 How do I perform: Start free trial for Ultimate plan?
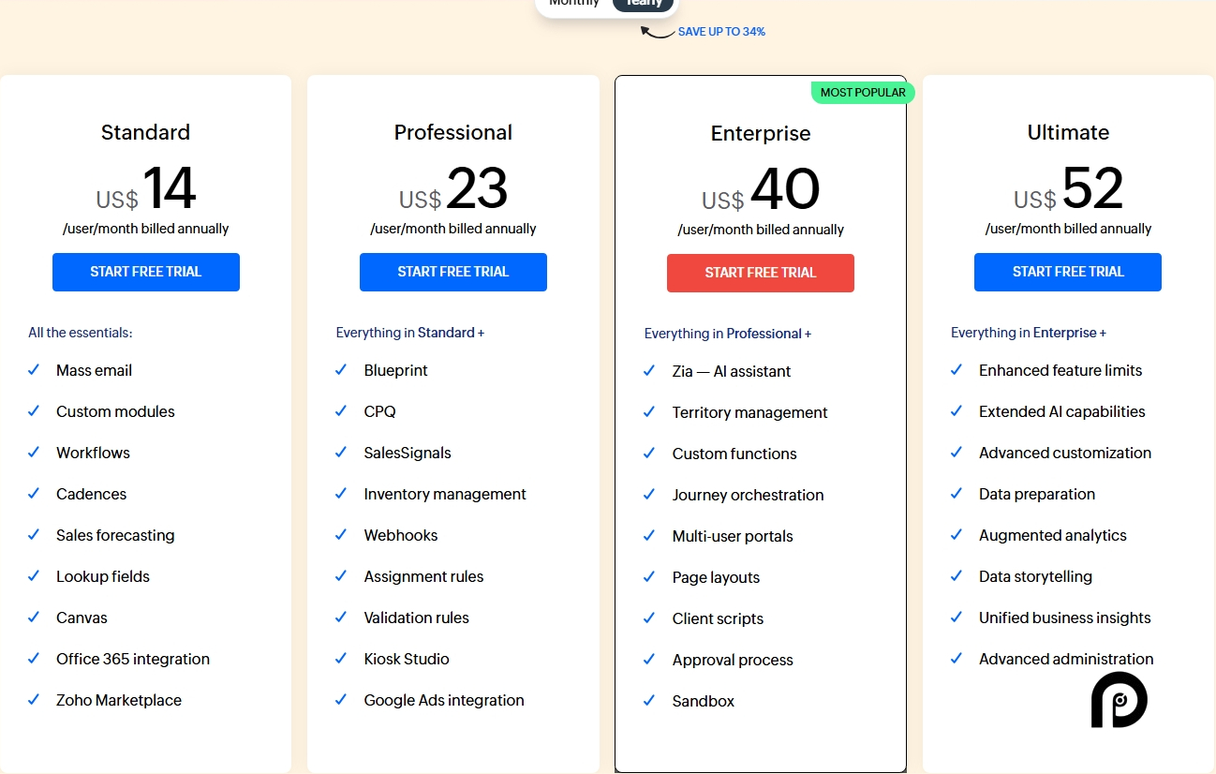[x=1068, y=272]
